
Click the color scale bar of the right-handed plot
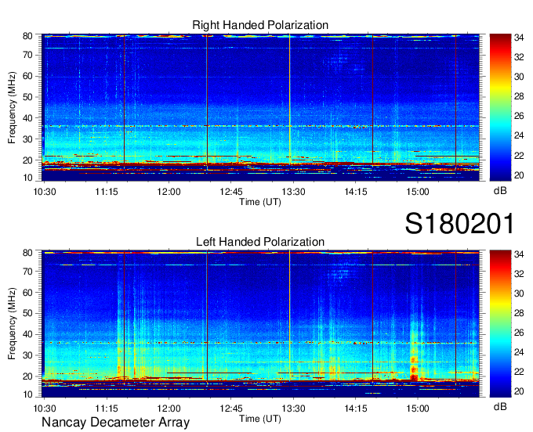(500, 107)
